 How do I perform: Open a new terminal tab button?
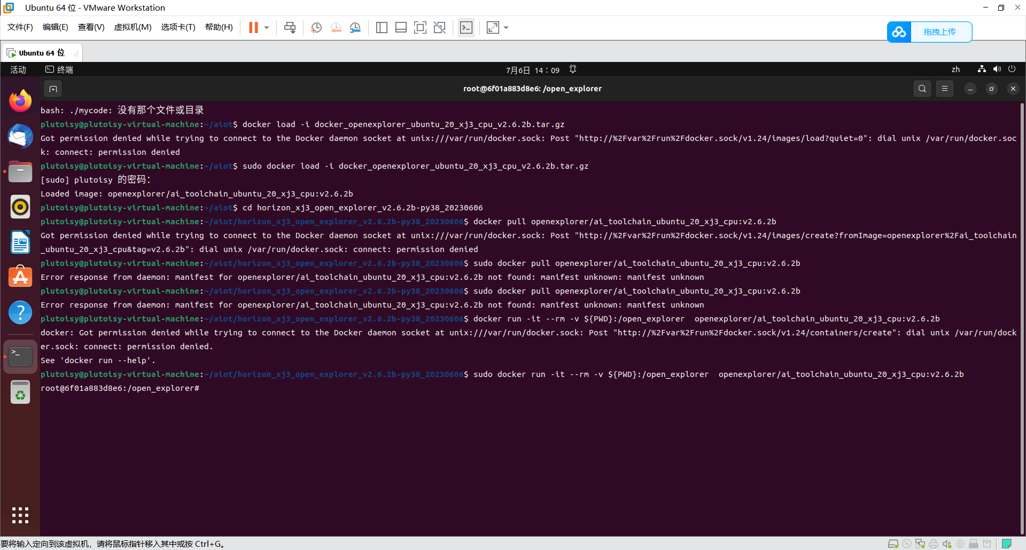tap(53, 89)
